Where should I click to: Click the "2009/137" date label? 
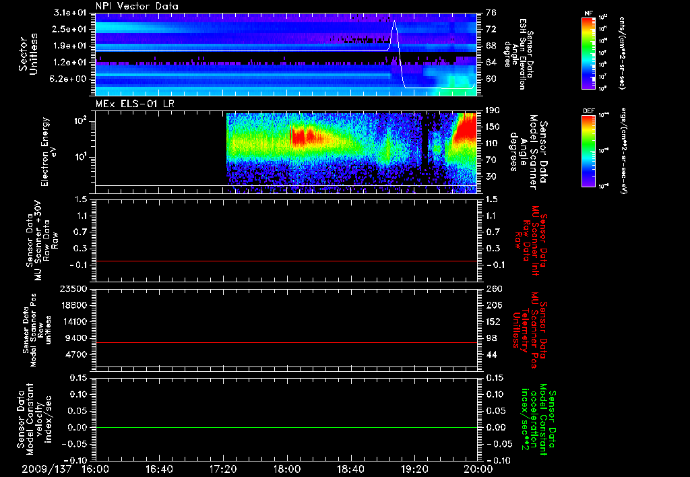point(46,469)
